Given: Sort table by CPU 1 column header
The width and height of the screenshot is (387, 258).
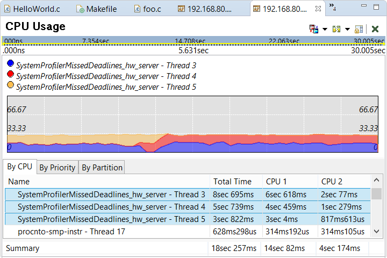Looking at the screenshot, I should coord(276,182).
